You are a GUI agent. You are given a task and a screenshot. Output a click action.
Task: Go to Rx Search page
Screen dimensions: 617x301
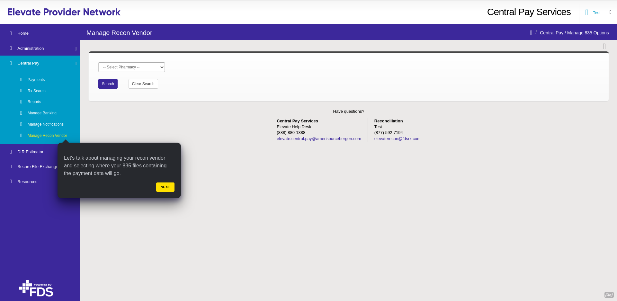point(37,91)
